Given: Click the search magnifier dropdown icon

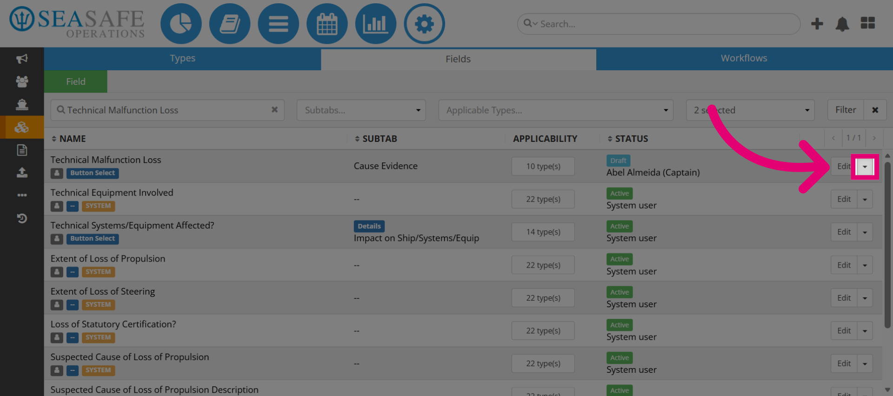Looking at the screenshot, I should pos(530,23).
